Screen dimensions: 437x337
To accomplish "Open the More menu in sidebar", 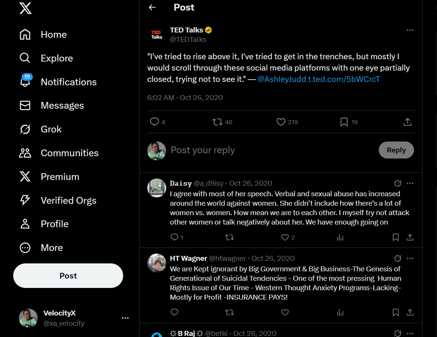I will click(x=51, y=248).
